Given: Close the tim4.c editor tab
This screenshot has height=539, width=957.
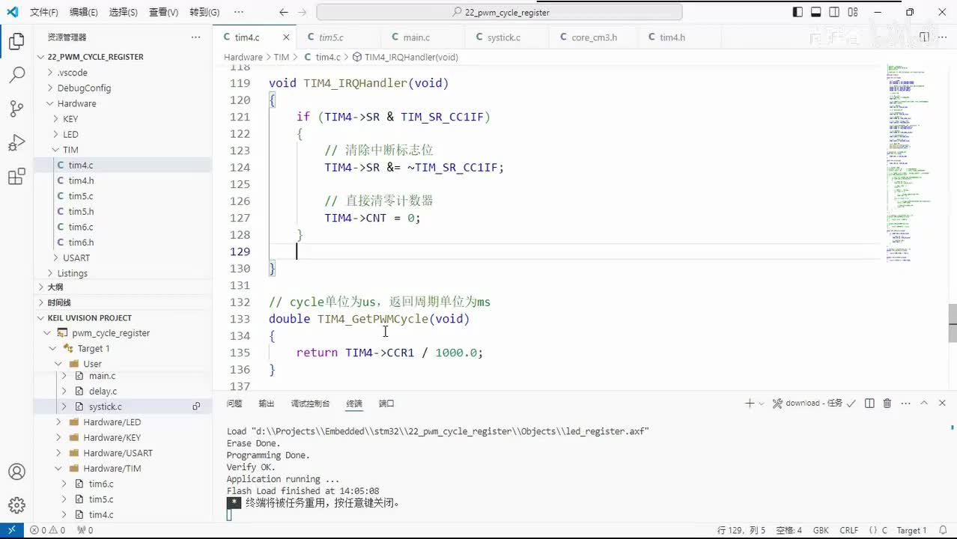Looking at the screenshot, I should pos(286,37).
